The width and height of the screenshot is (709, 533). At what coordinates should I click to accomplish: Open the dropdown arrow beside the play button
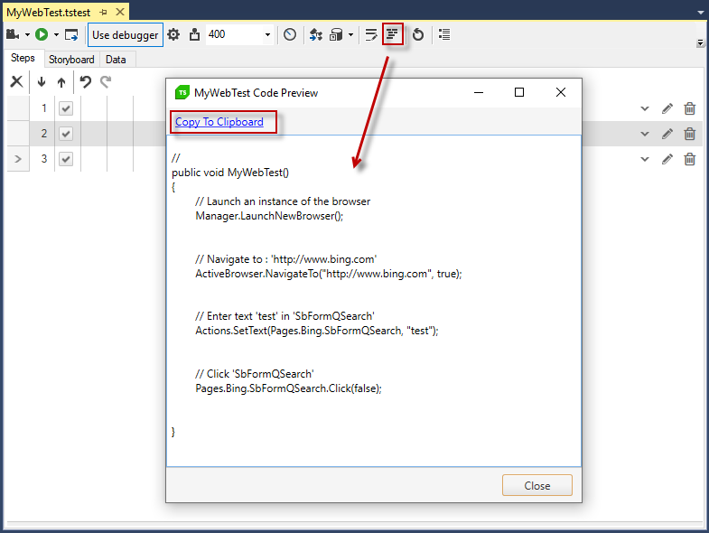click(57, 35)
